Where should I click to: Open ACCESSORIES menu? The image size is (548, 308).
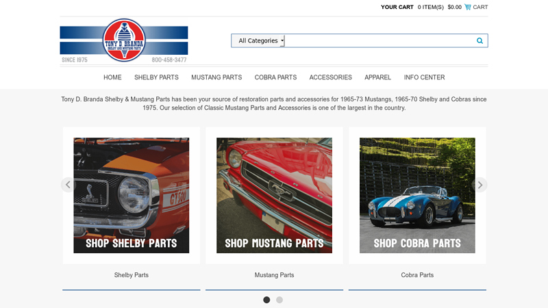[331, 77]
